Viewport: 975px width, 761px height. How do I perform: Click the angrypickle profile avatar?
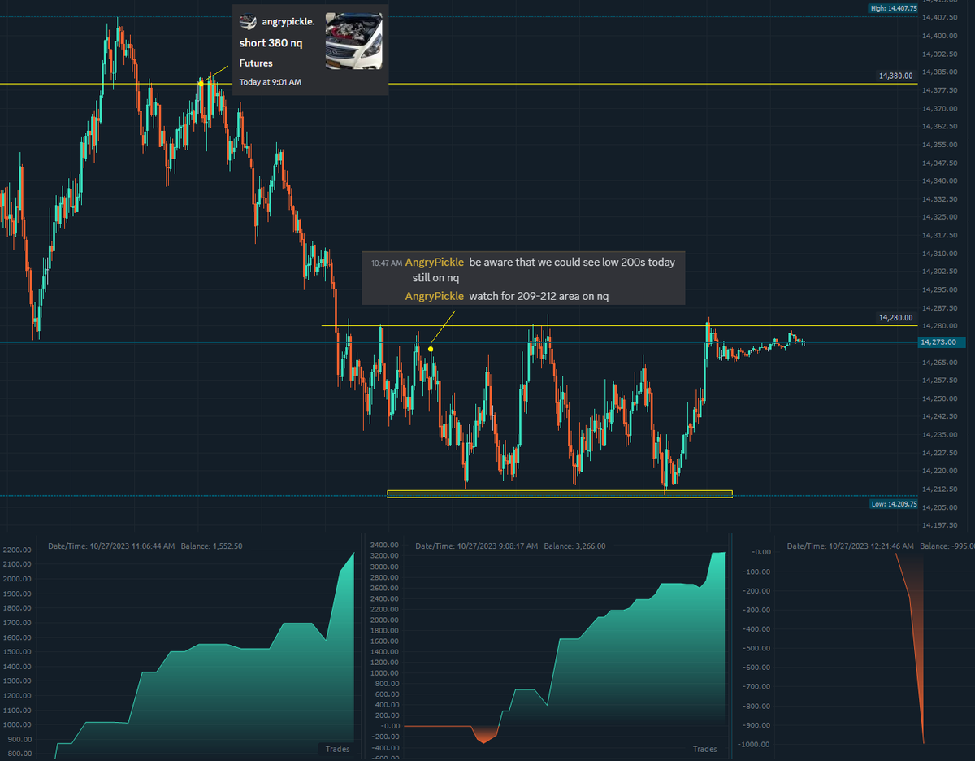[249, 21]
